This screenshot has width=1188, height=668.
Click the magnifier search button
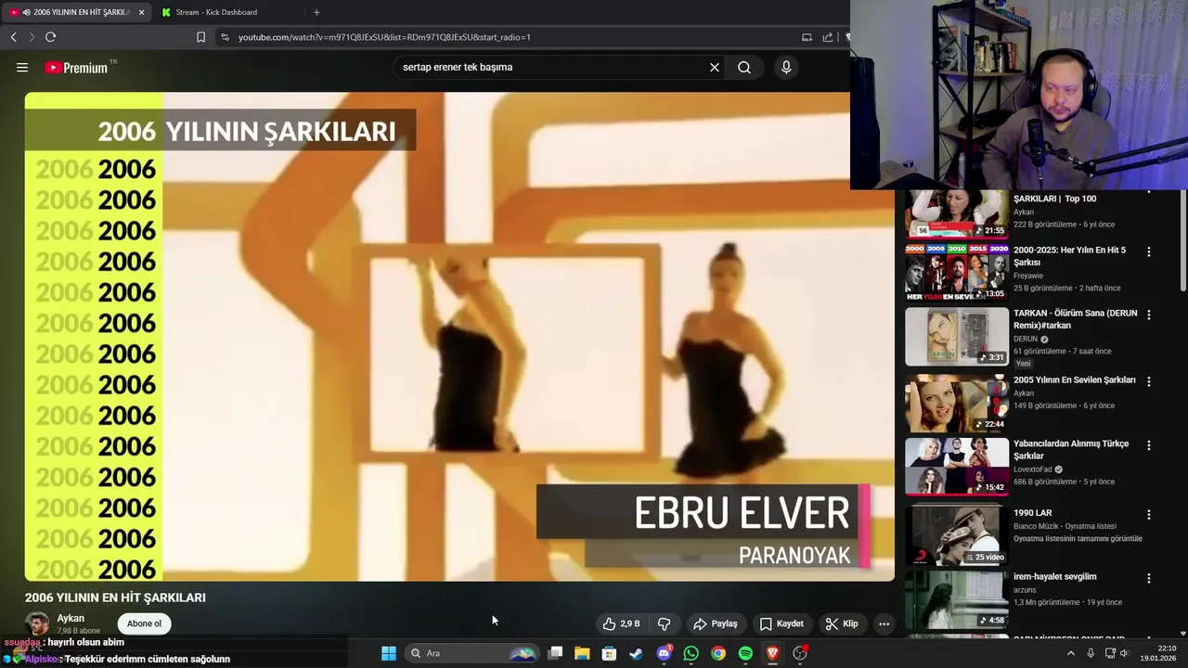tap(744, 67)
